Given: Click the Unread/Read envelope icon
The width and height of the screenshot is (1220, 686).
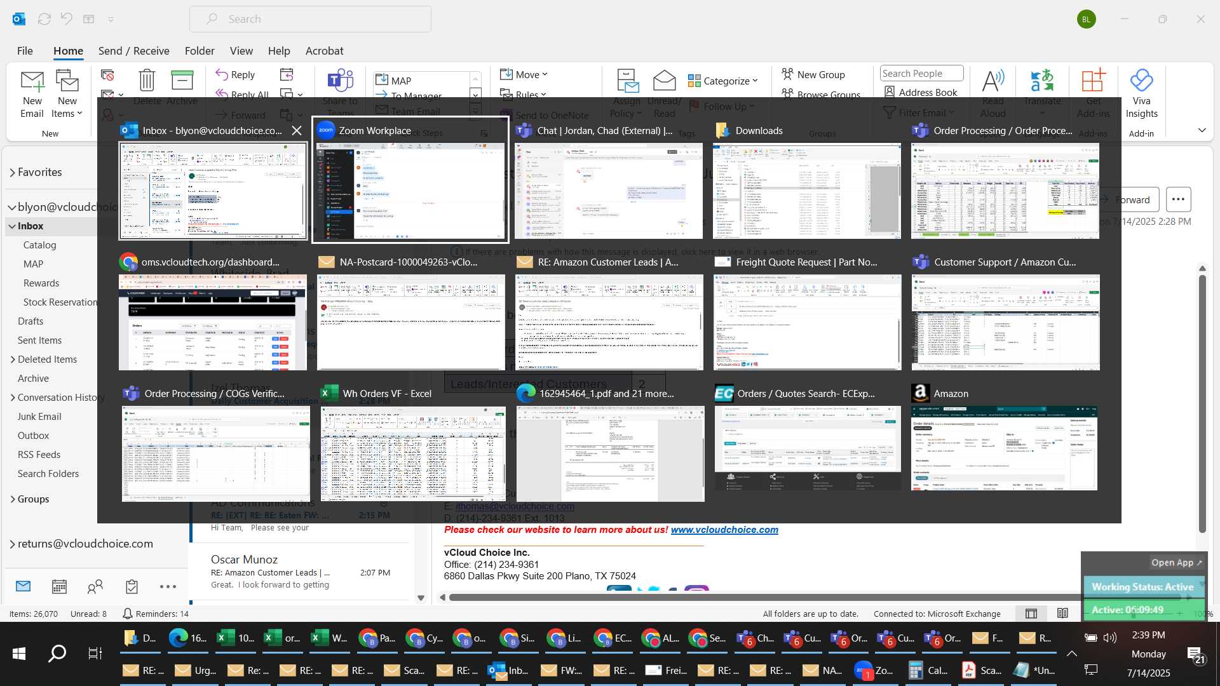Looking at the screenshot, I should click(664, 81).
